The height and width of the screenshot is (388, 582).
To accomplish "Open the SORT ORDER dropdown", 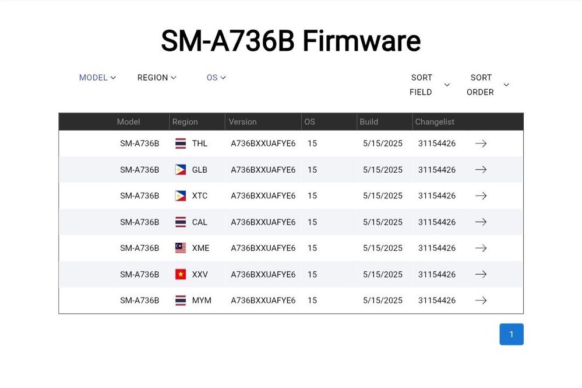I will (488, 85).
